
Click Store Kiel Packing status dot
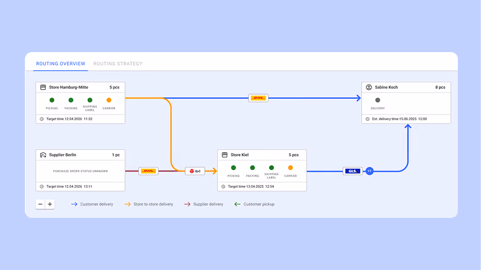[253, 168]
